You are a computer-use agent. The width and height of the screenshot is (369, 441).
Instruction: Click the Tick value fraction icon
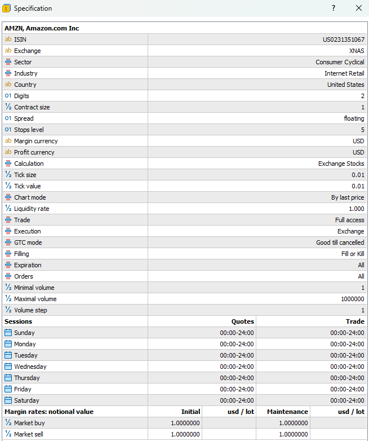pos(8,186)
